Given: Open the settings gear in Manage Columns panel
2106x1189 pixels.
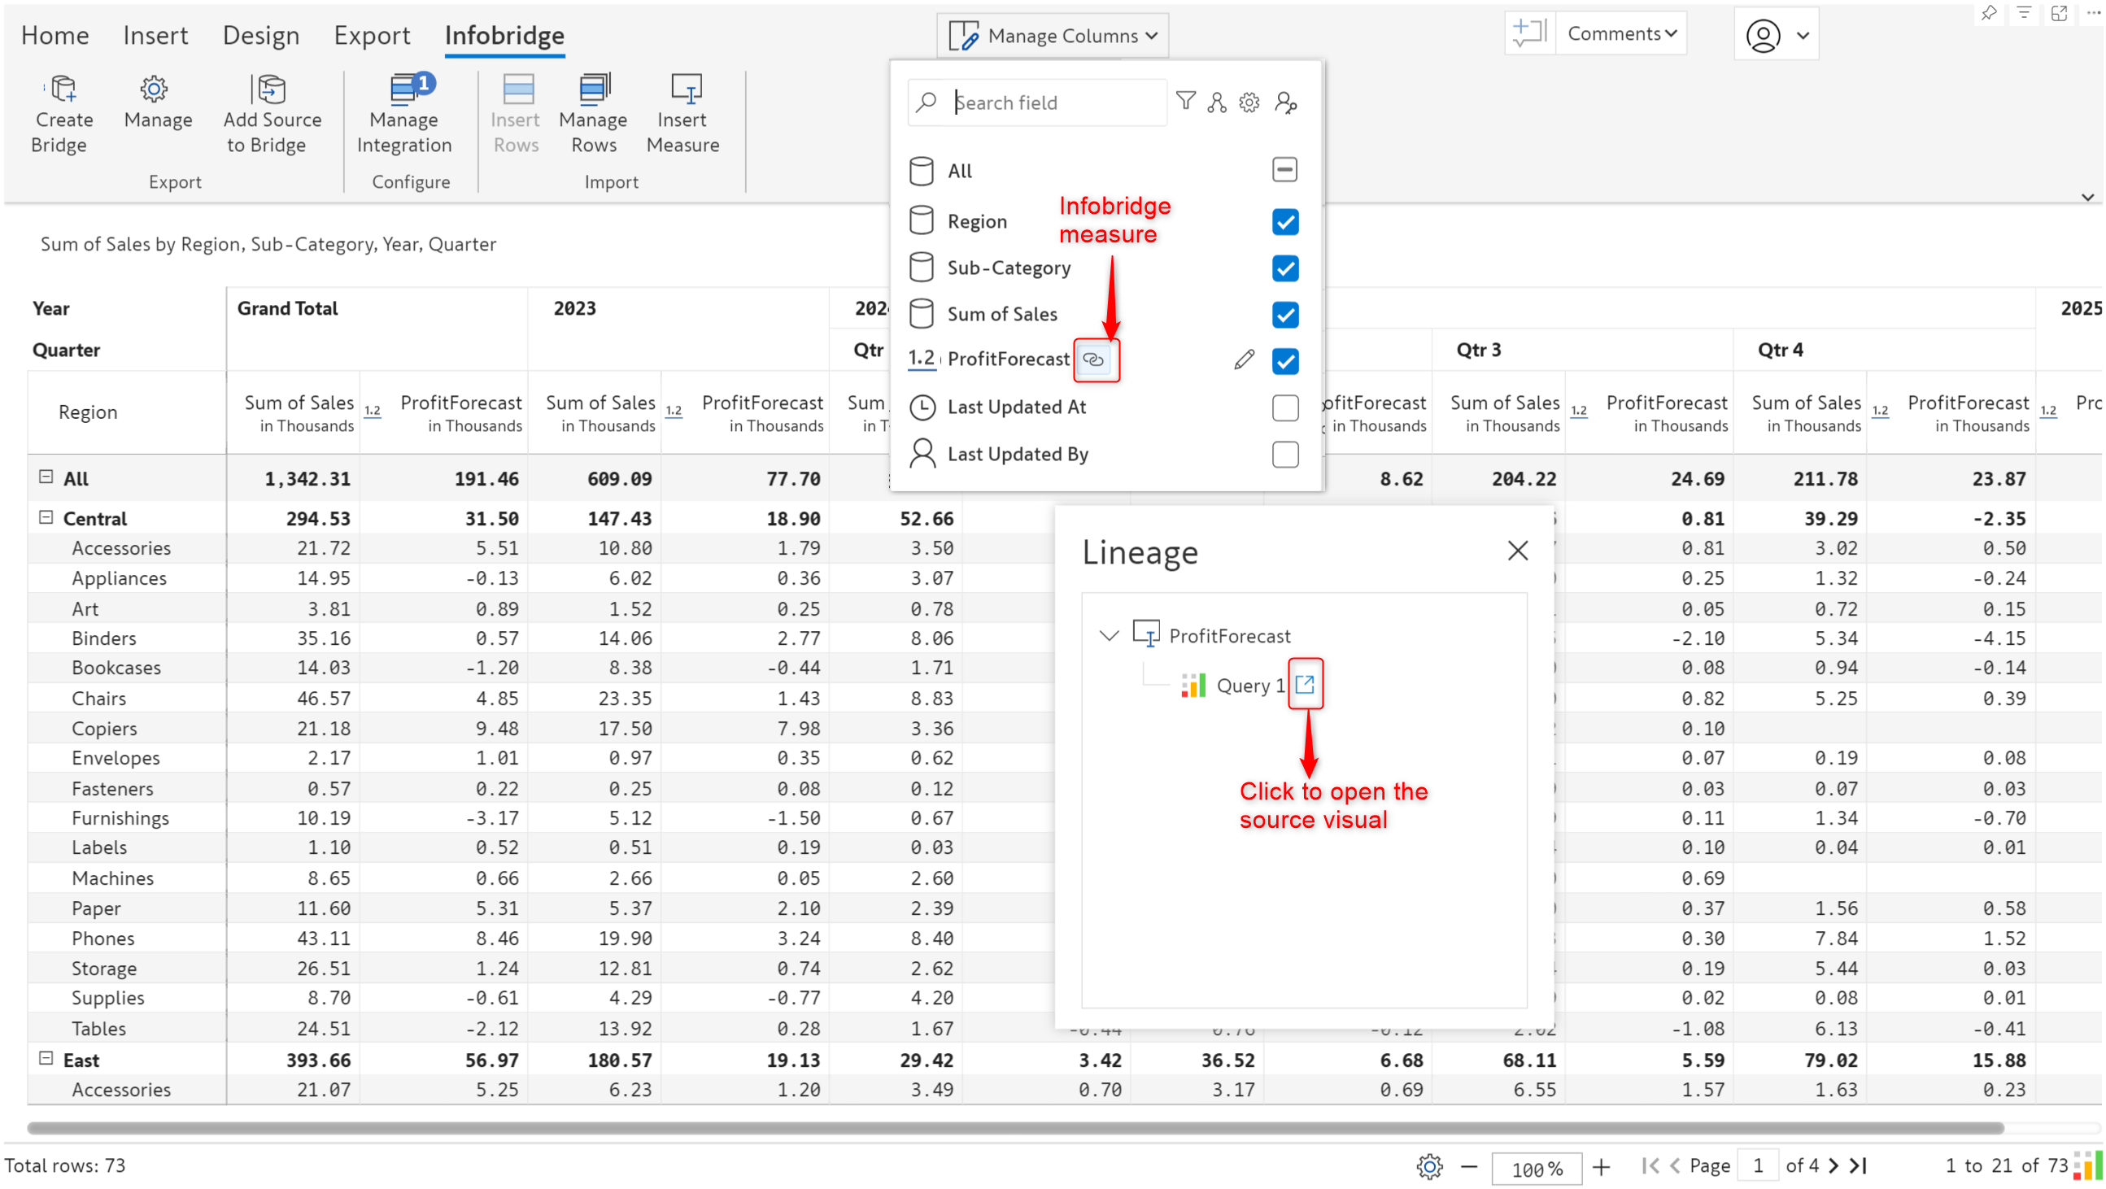Looking at the screenshot, I should (1249, 102).
